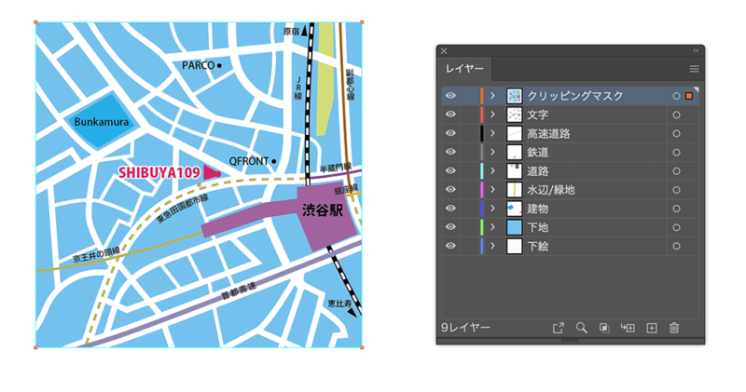Click create new layer icon
Screen dimensions: 746x392
coord(651,328)
